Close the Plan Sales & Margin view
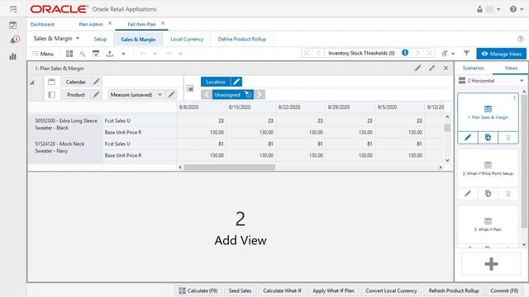Screen dimensions: 529x297 tap(446, 68)
